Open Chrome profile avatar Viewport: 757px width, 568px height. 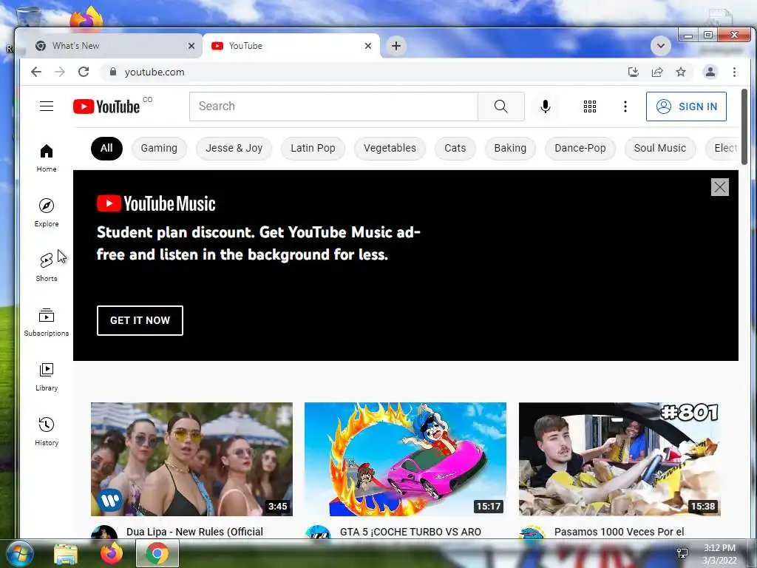click(710, 72)
